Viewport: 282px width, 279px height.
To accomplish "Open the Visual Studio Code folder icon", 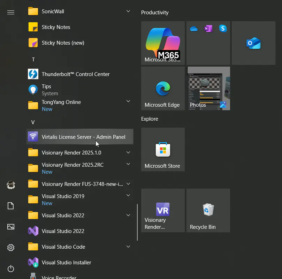I will click(33, 247).
